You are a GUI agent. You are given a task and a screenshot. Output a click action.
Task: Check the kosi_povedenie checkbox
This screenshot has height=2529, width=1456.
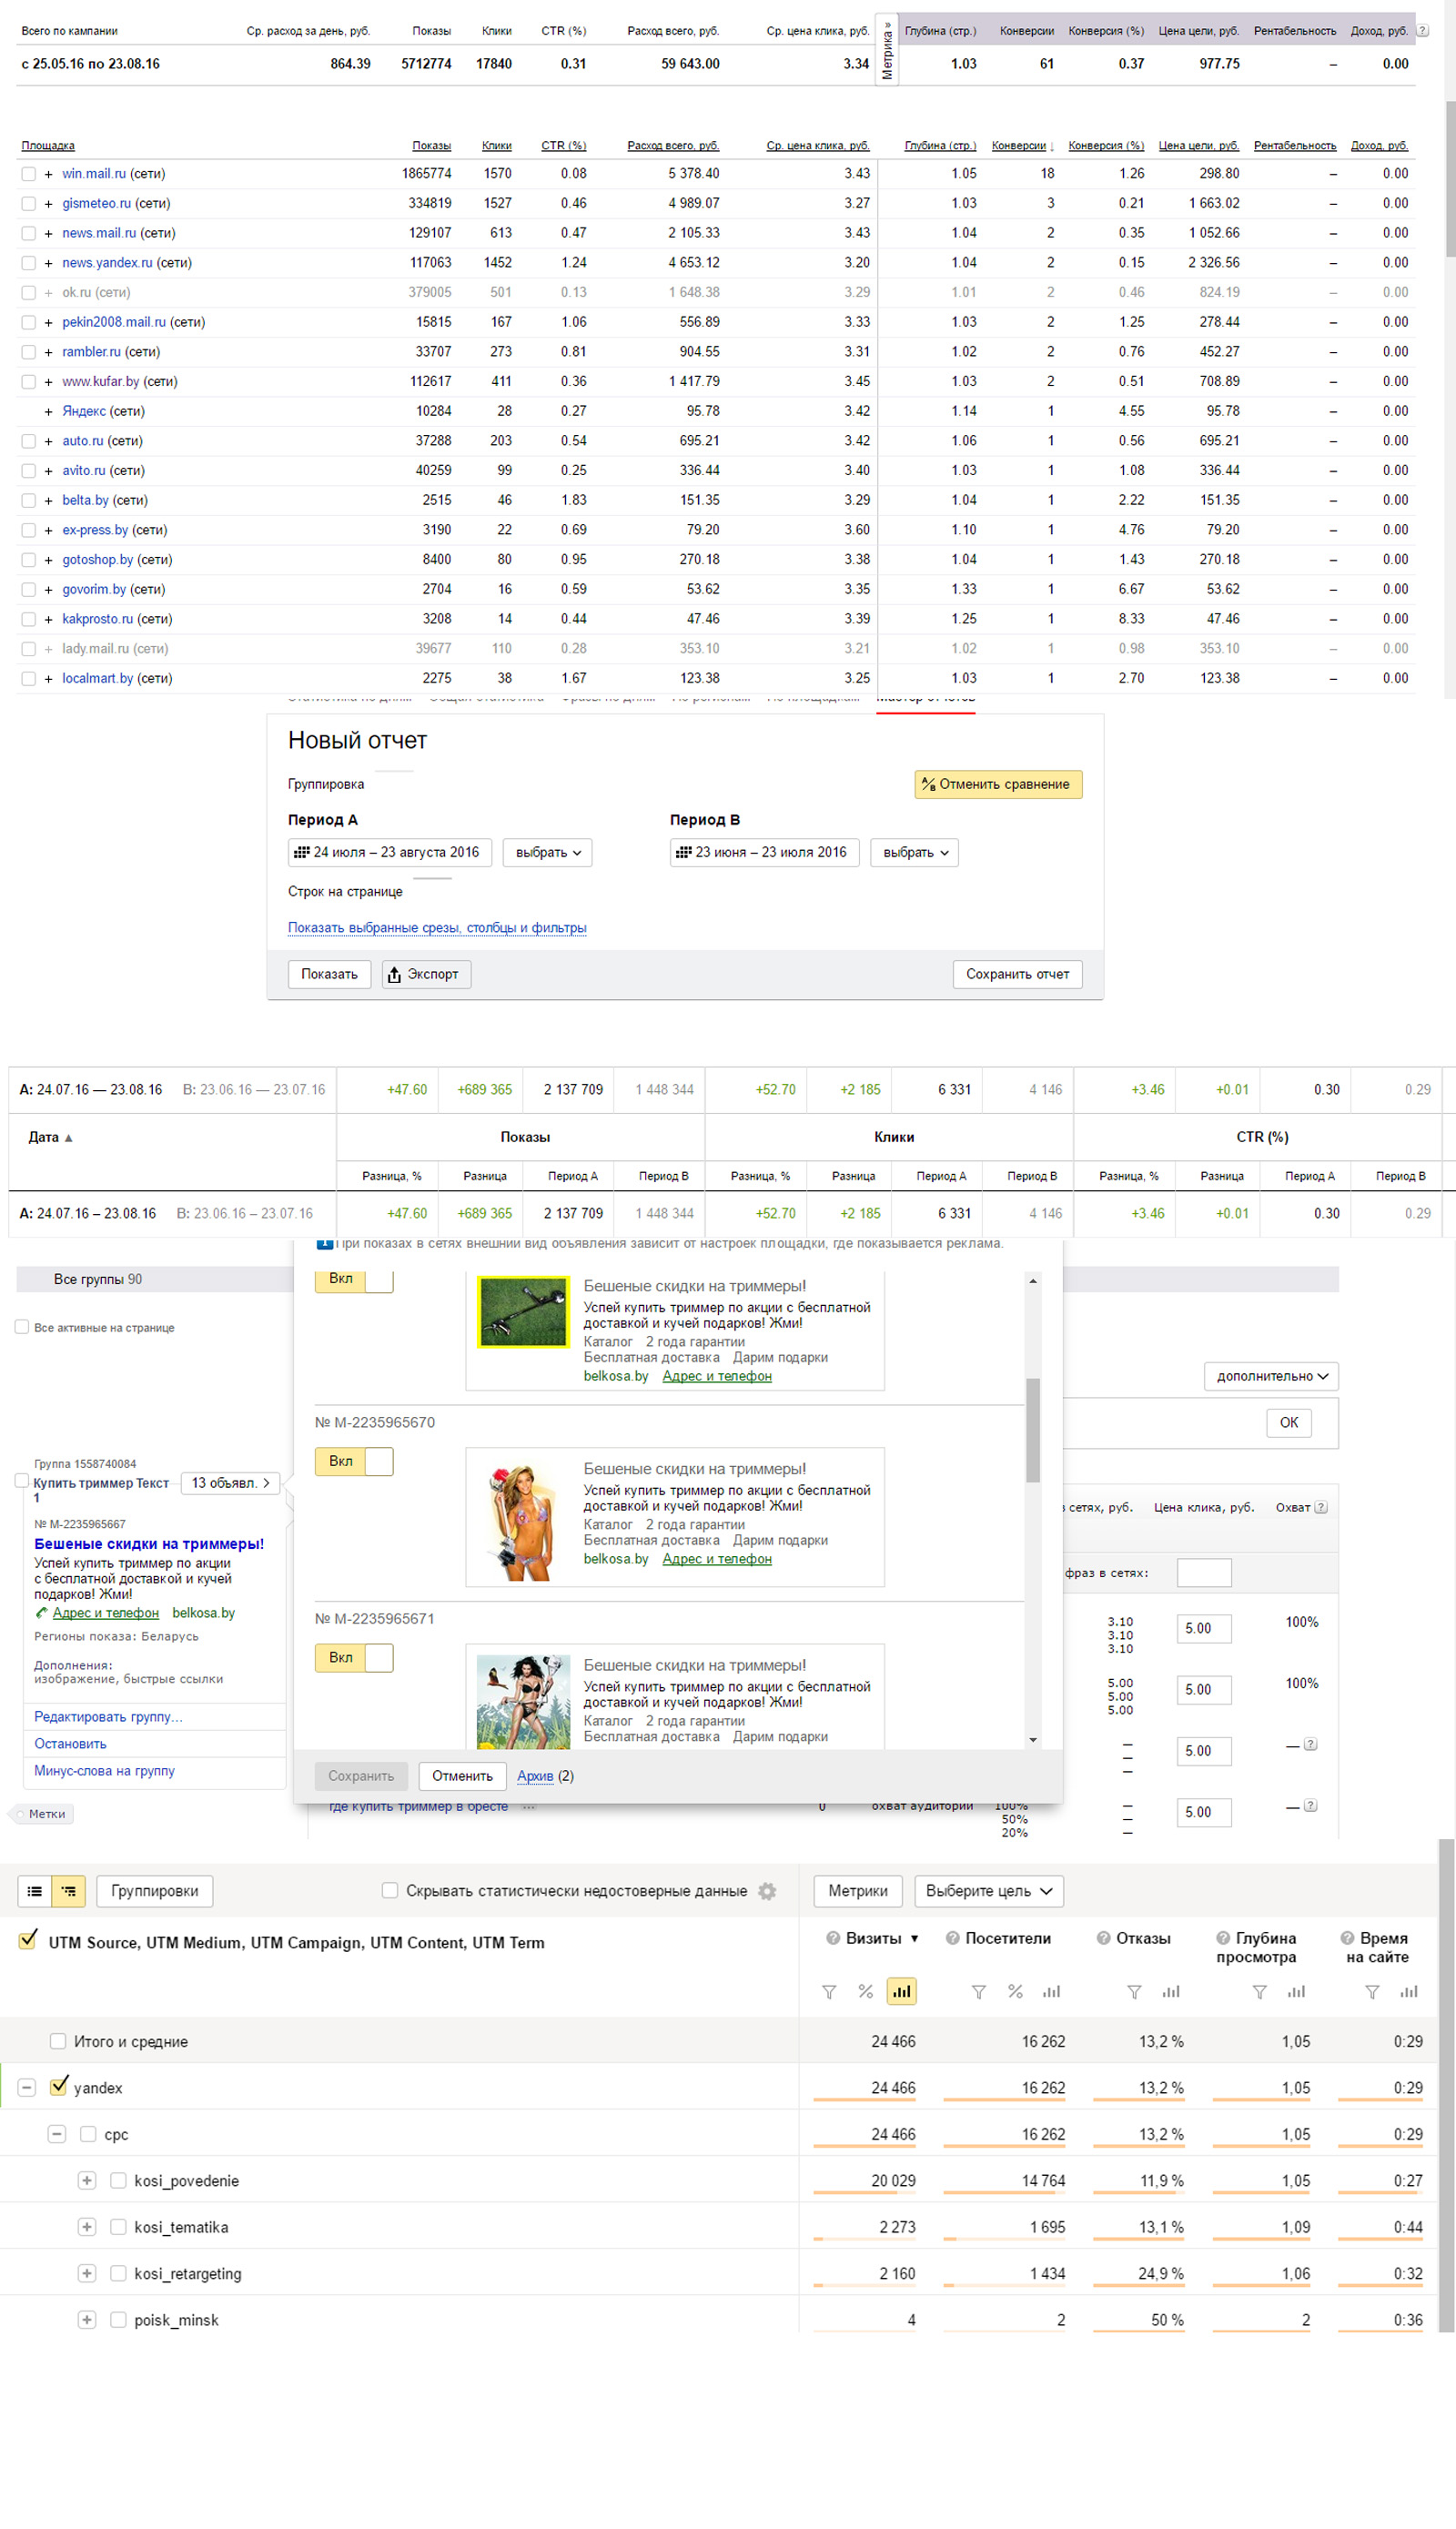coord(118,2180)
